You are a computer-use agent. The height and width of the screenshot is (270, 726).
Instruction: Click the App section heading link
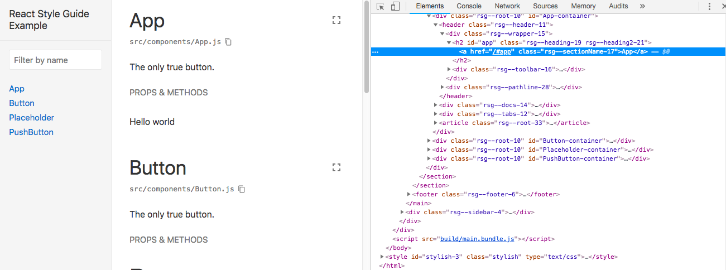[147, 21]
